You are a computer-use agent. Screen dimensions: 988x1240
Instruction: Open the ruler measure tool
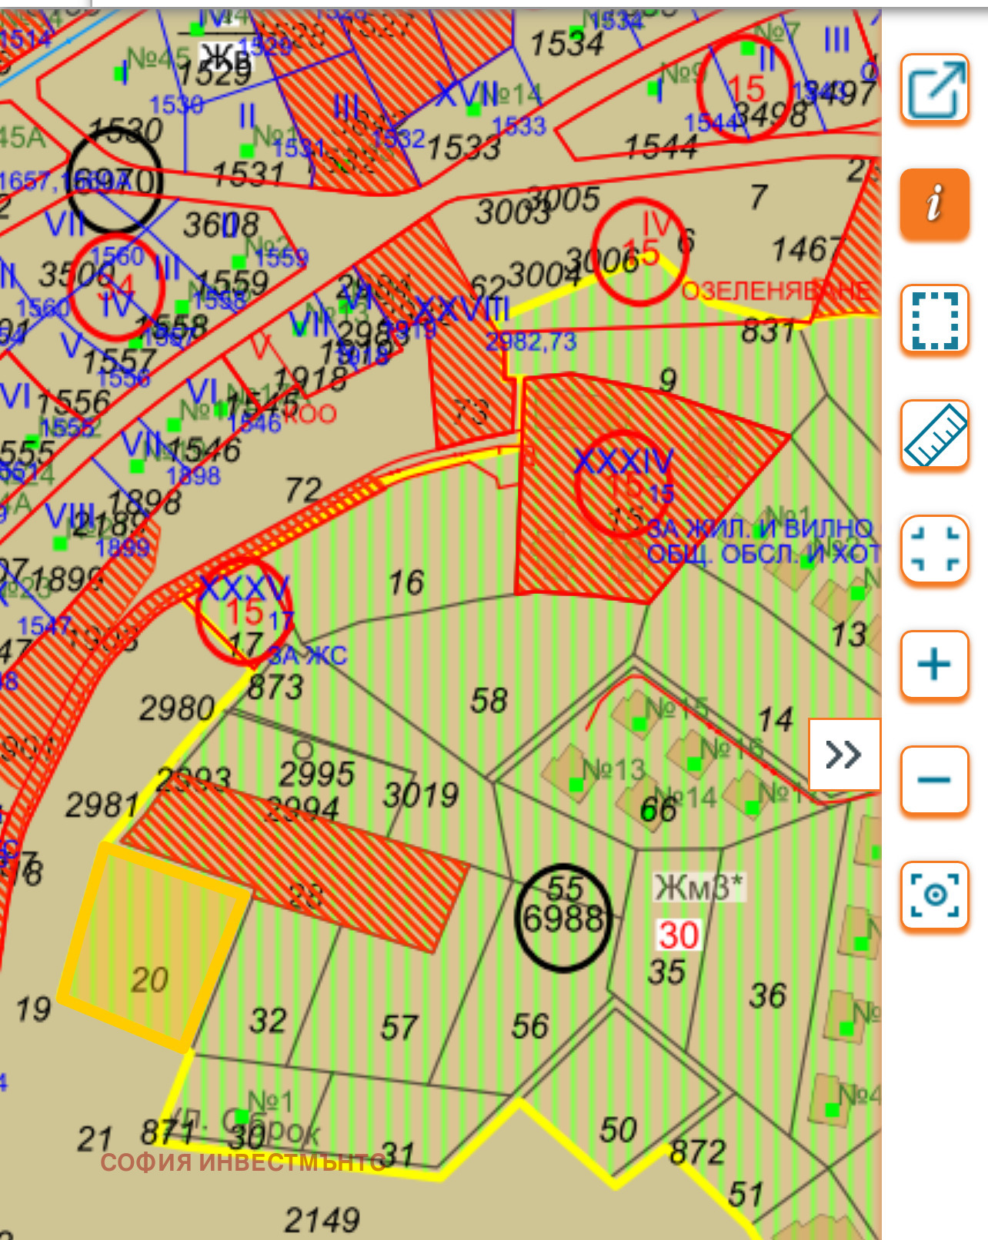934,434
